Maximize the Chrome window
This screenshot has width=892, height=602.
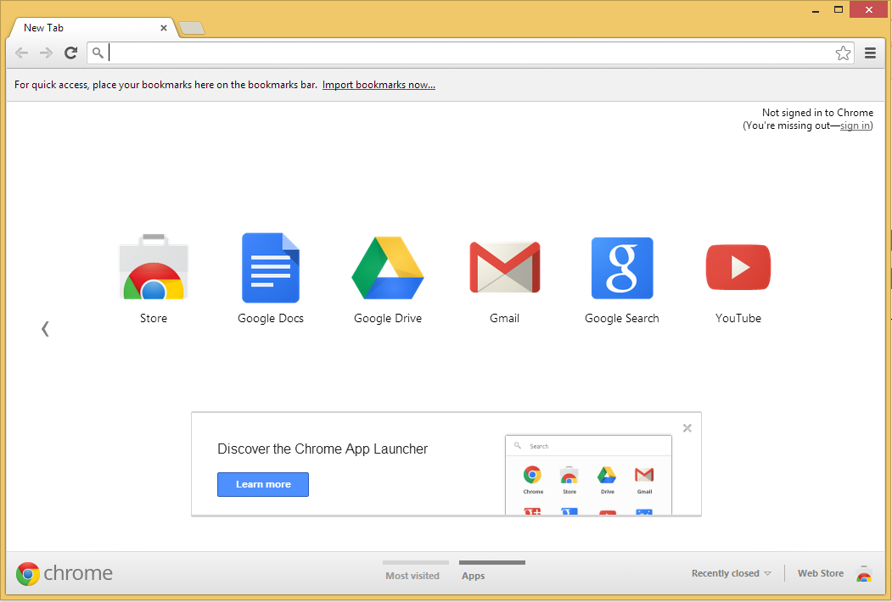coord(839,9)
